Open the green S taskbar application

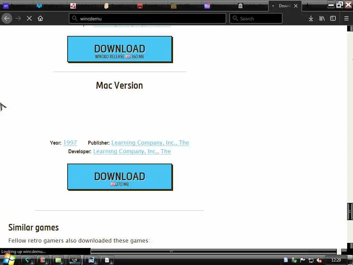click(28, 260)
